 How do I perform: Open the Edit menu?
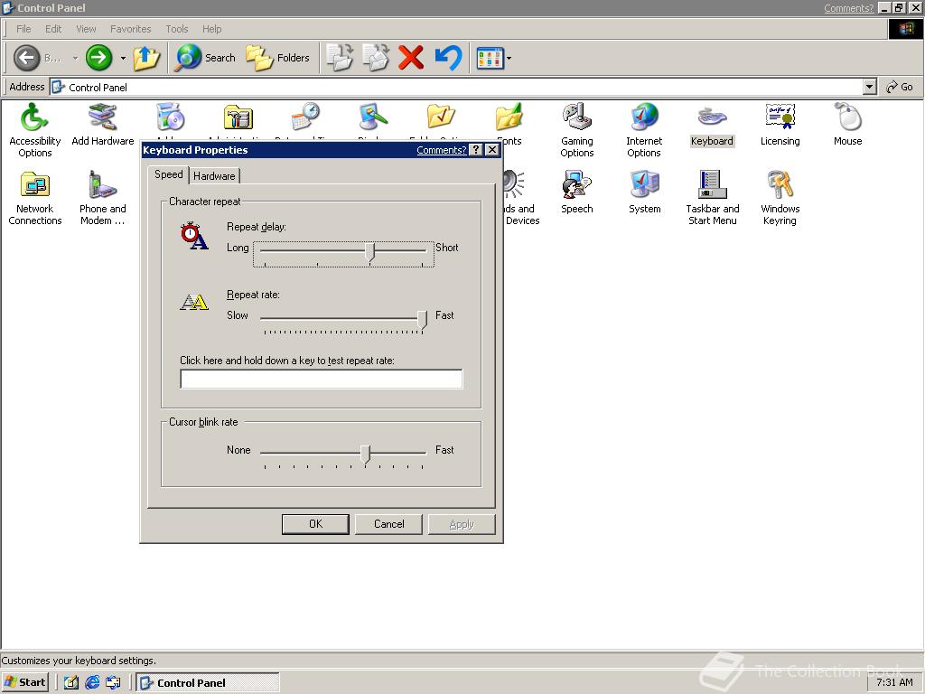(x=53, y=29)
